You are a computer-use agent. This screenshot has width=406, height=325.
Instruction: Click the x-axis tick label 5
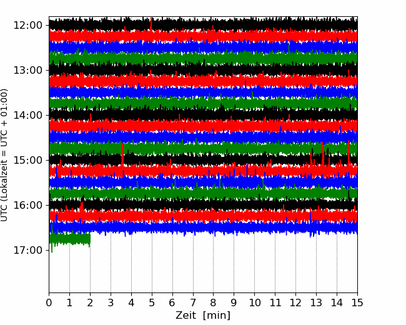tap(152, 302)
